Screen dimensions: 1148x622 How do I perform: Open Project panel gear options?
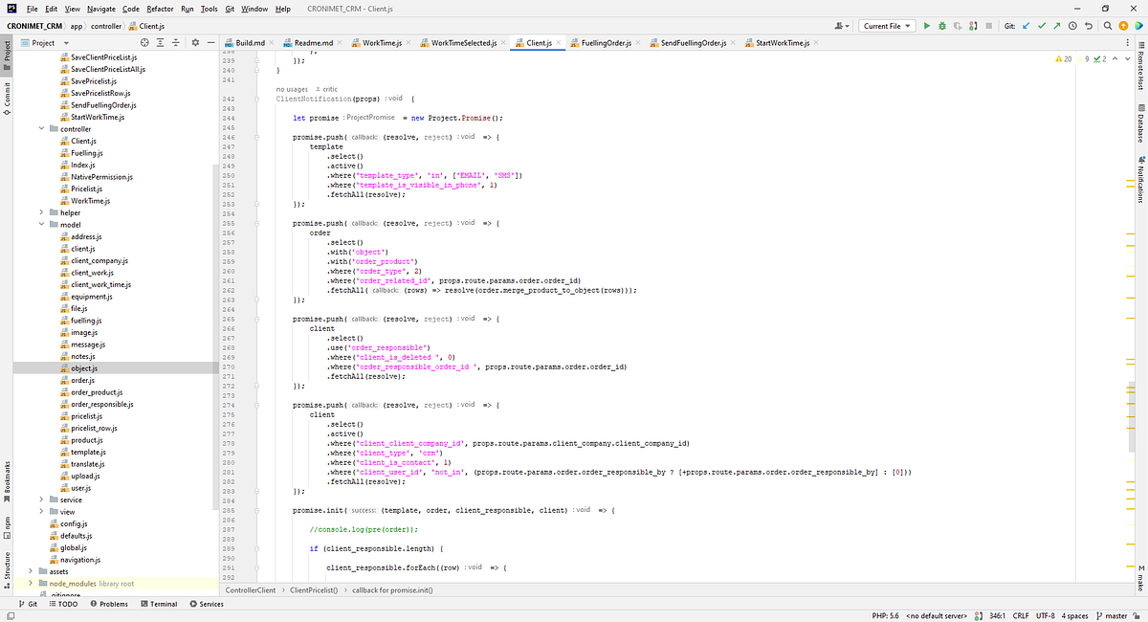(195, 43)
